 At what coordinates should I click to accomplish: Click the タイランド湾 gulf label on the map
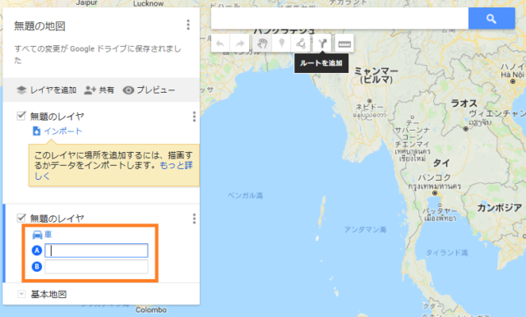[x=447, y=253]
